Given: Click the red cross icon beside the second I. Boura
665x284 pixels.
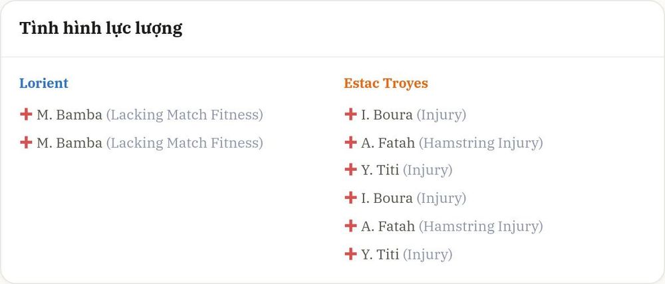Looking at the screenshot, I should point(350,198).
